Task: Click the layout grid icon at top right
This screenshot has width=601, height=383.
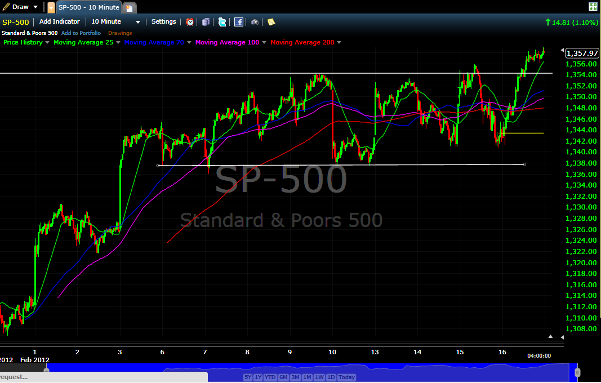Action: click(x=593, y=7)
